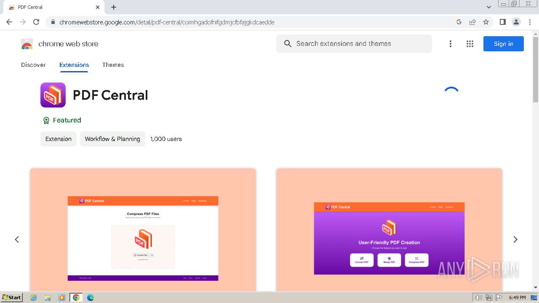The height and width of the screenshot is (303, 539).
Task: Open the Google icon in the address bar
Action: [459, 22]
